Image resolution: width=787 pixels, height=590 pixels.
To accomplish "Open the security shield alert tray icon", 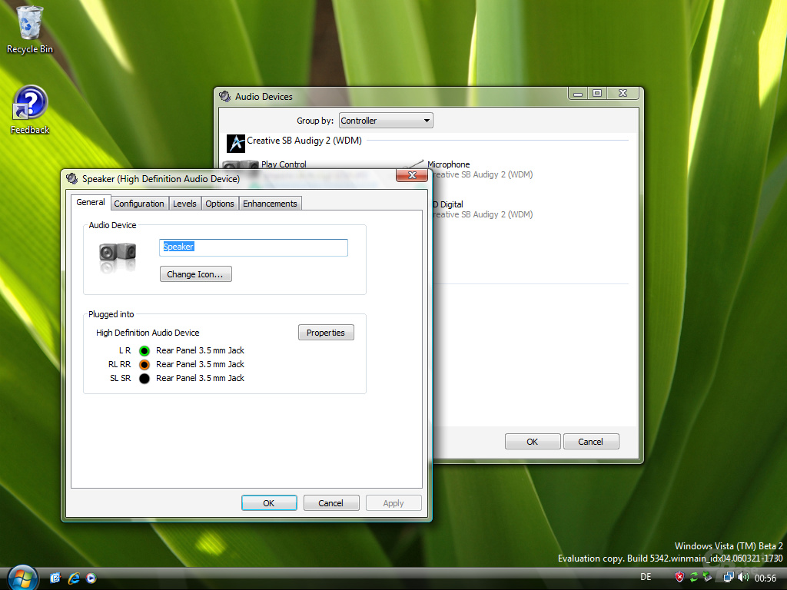I will (x=679, y=577).
